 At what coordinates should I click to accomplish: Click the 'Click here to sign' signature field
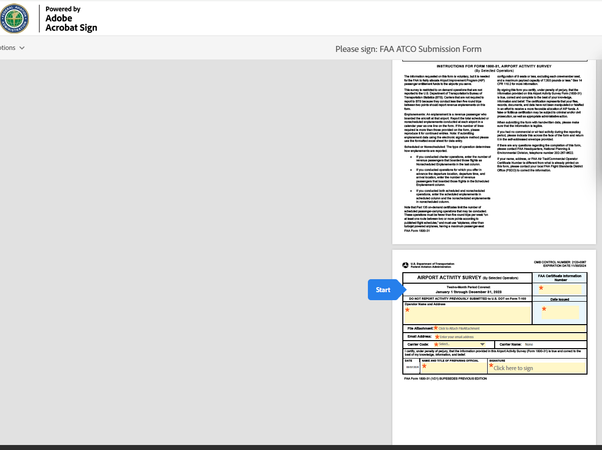(537, 368)
